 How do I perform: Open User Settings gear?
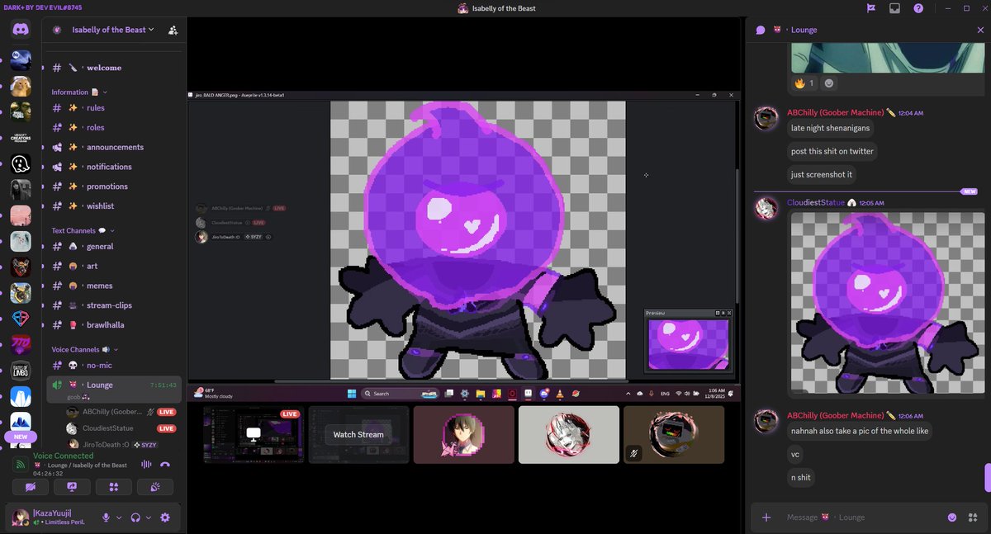pyautogui.click(x=165, y=517)
